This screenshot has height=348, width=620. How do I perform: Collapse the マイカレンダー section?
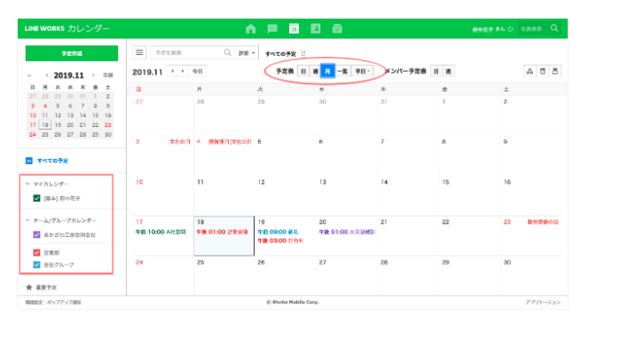(x=27, y=184)
